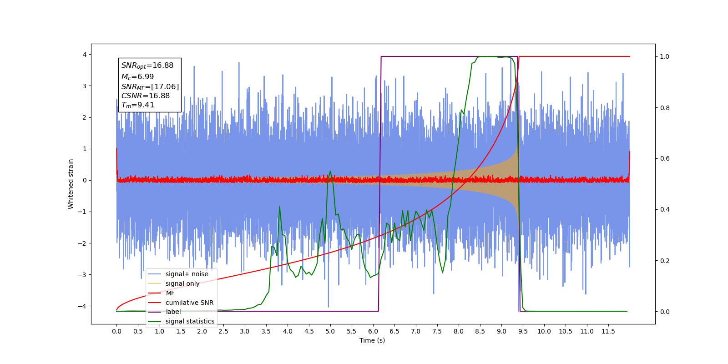Click the x-axis tick label 8.0
This screenshot has height=364, width=728.
[459, 331]
